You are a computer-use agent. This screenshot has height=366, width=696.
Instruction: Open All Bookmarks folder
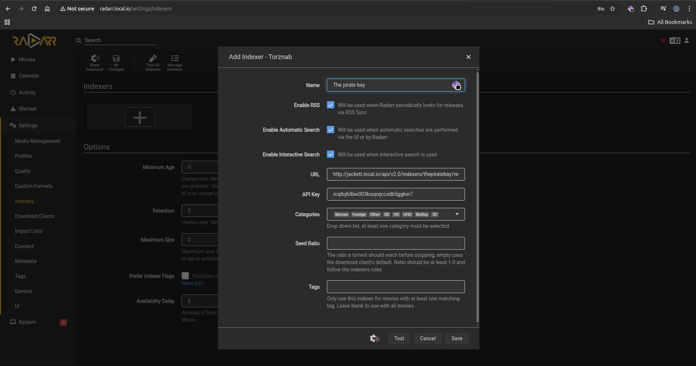[x=670, y=22]
